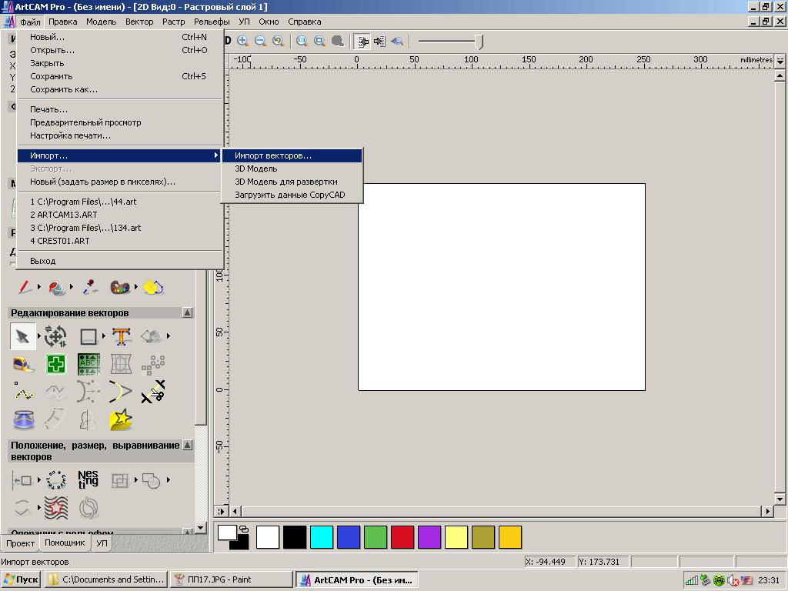The height and width of the screenshot is (591, 788).
Task: Toggle the right-arrow view toolbar button
Action: tap(379, 42)
